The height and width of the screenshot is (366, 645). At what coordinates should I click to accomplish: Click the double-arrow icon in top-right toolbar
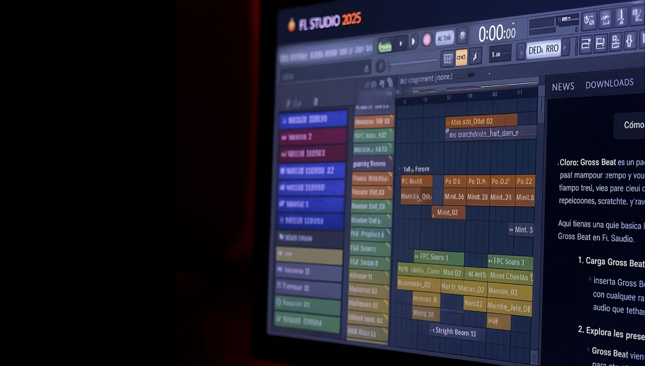pos(629,42)
